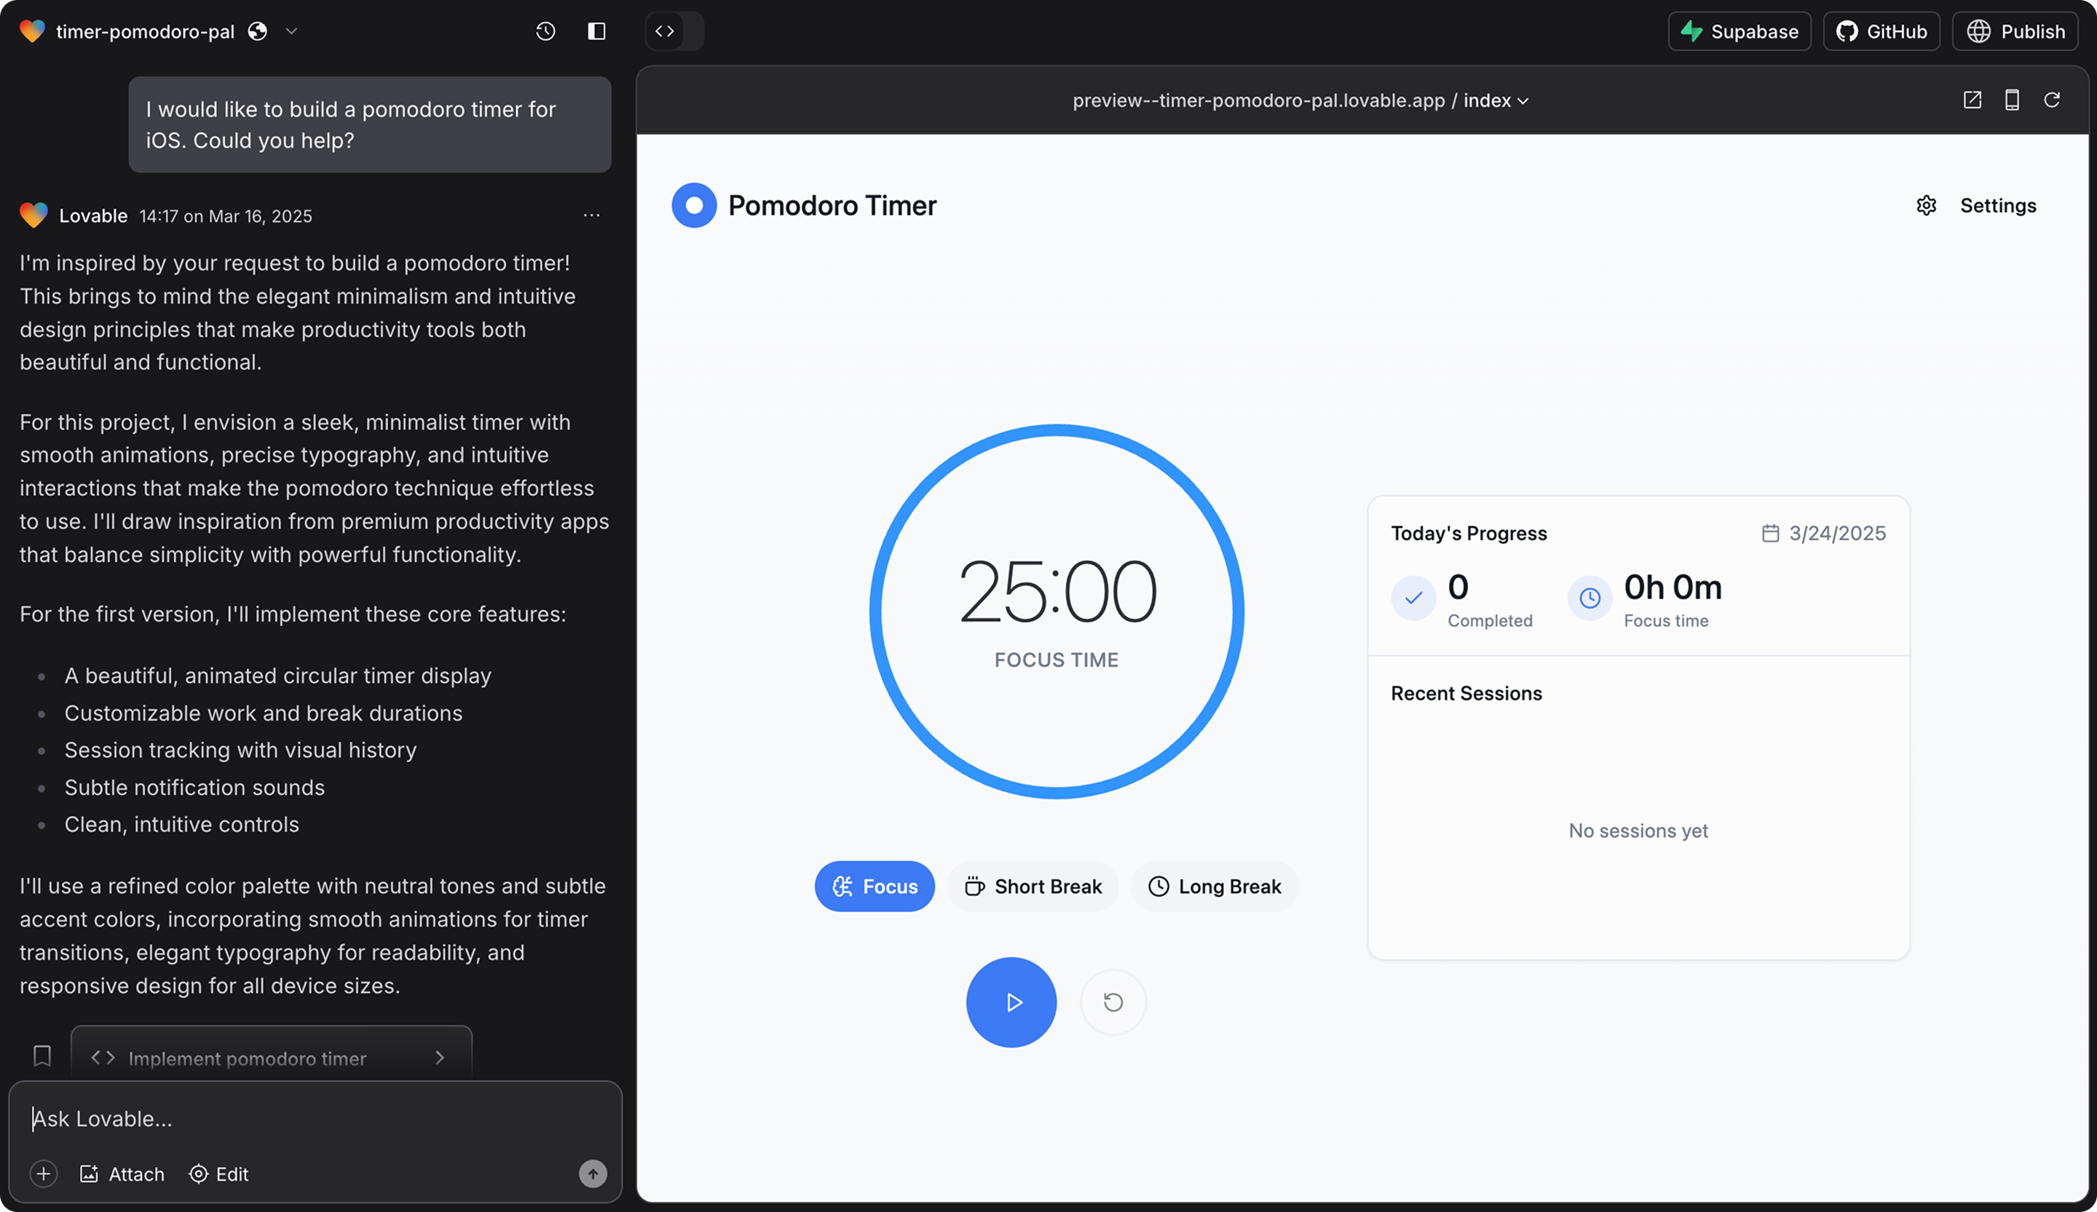Expand Implement pomodoro timer code card
The image size is (2097, 1212).
pos(272,1055)
